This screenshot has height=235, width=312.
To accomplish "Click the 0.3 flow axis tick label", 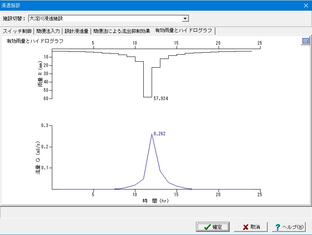I will point(45,125).
